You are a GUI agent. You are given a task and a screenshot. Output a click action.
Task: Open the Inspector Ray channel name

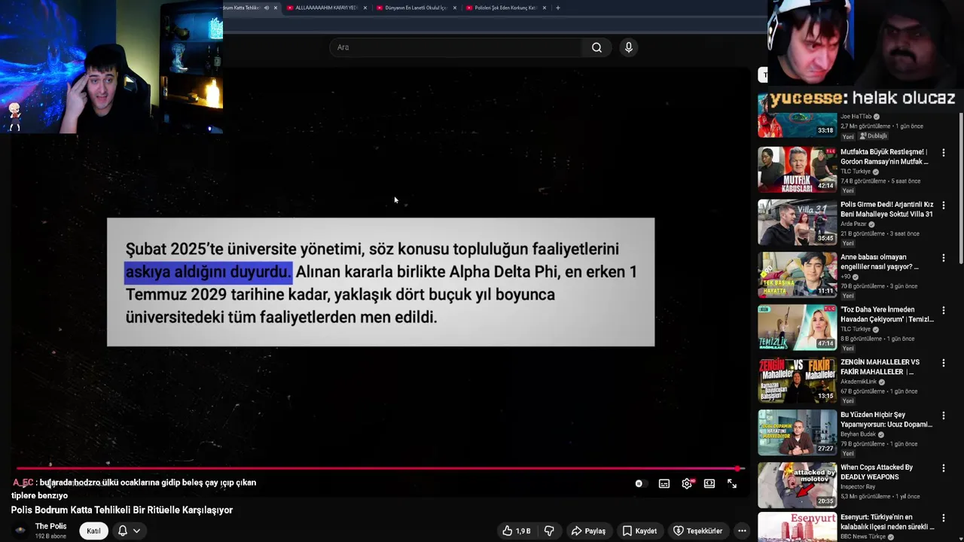click(x=858, y=487)
